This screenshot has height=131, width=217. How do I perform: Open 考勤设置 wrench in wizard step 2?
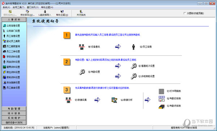[89, 72]
